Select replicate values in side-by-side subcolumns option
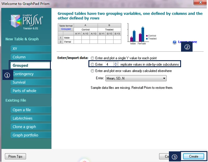This screenshot has width=208, height=162. coord(92,64)
